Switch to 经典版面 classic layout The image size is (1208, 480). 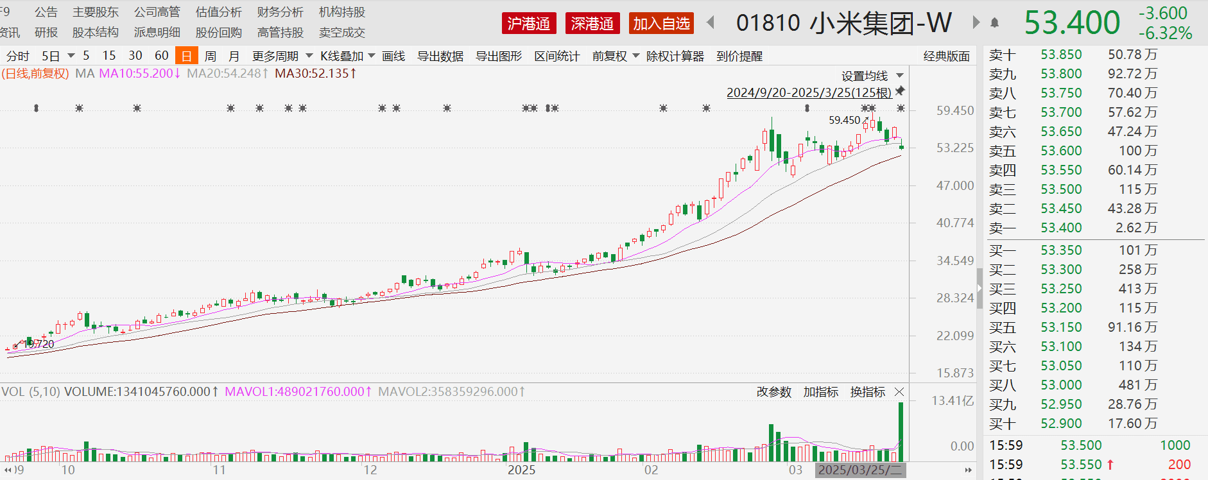pyautogui.click(x=947, y=56)
